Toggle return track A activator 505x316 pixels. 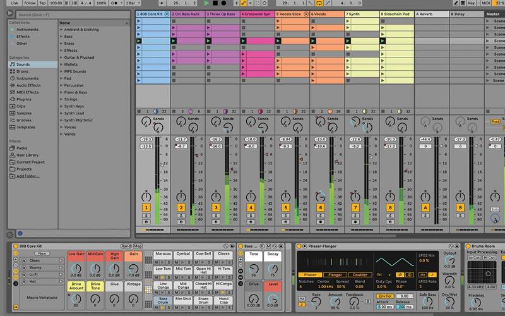coord(425,207)
